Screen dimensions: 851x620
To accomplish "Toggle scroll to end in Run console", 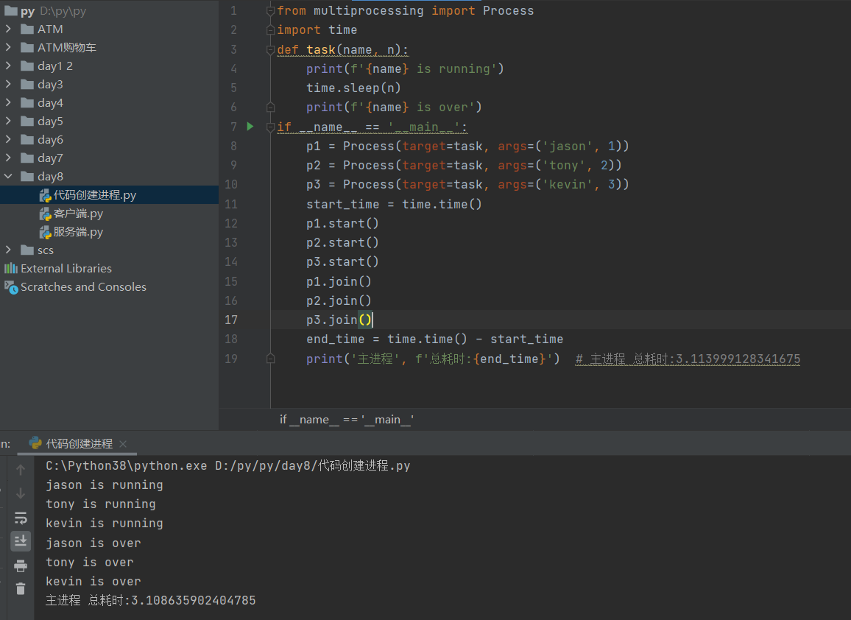I will point(21,541).
